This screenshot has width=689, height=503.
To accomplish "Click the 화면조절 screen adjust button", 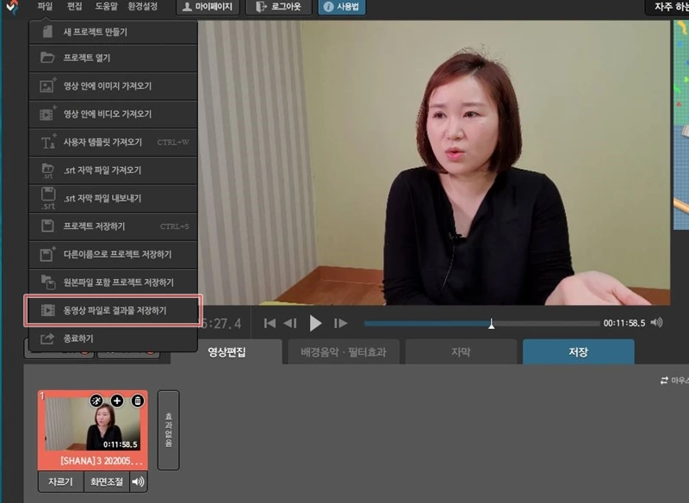I will (x=109, y=481).
